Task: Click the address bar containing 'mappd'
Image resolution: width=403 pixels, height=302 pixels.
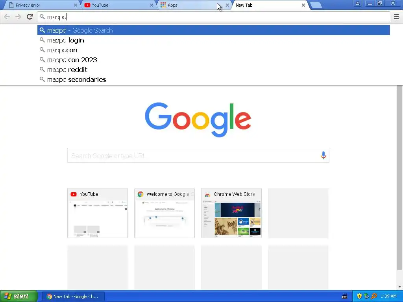Action: (214, 17)
